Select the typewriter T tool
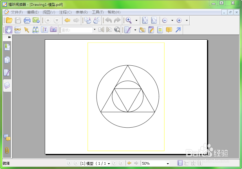 point(160,30)
